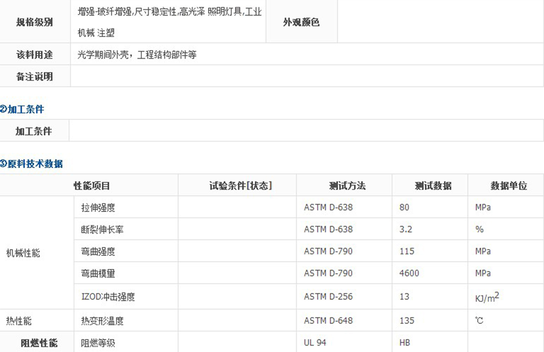Click the 备注说明 label cell
This screenshot has width=544, height=352.
[x=34, y=77]
